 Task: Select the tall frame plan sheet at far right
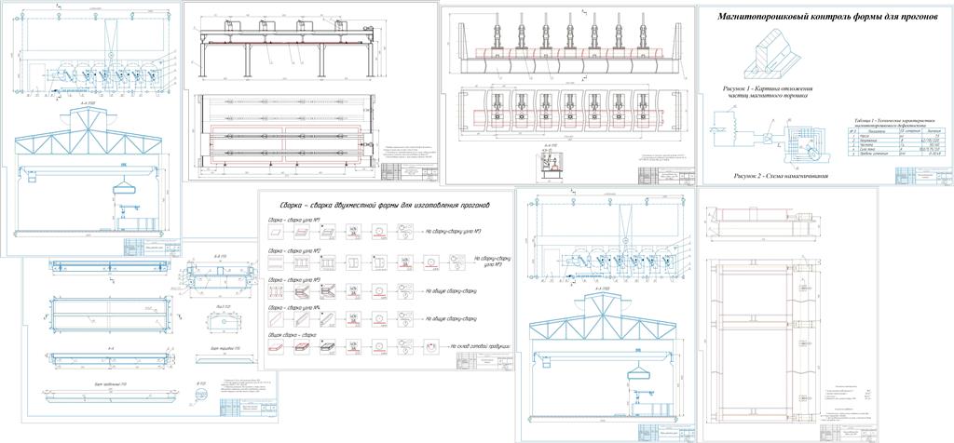[788, 315]
